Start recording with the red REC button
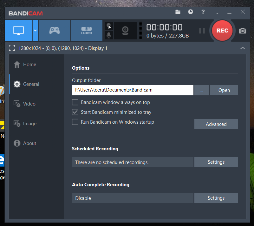The width and height of the screenshot is (254, 226). (x=222, y=31)
